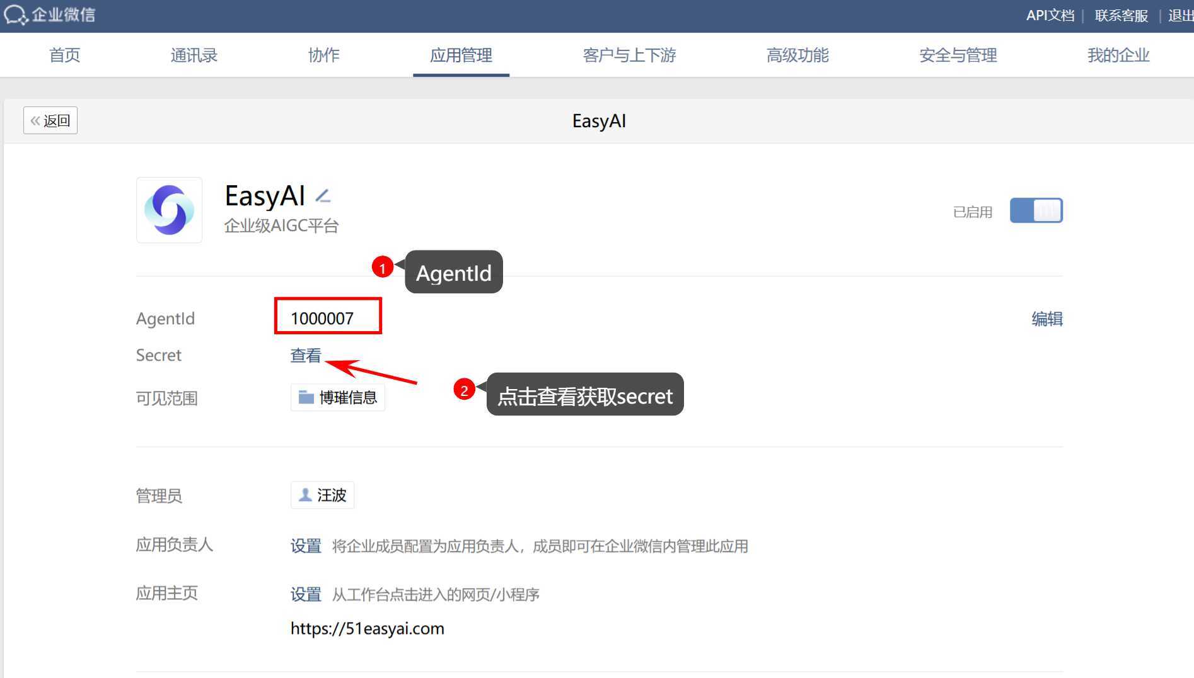Click the pencil icon beside EasyAI name
This screenshot has width=1194, height=678.
[323, 196]
